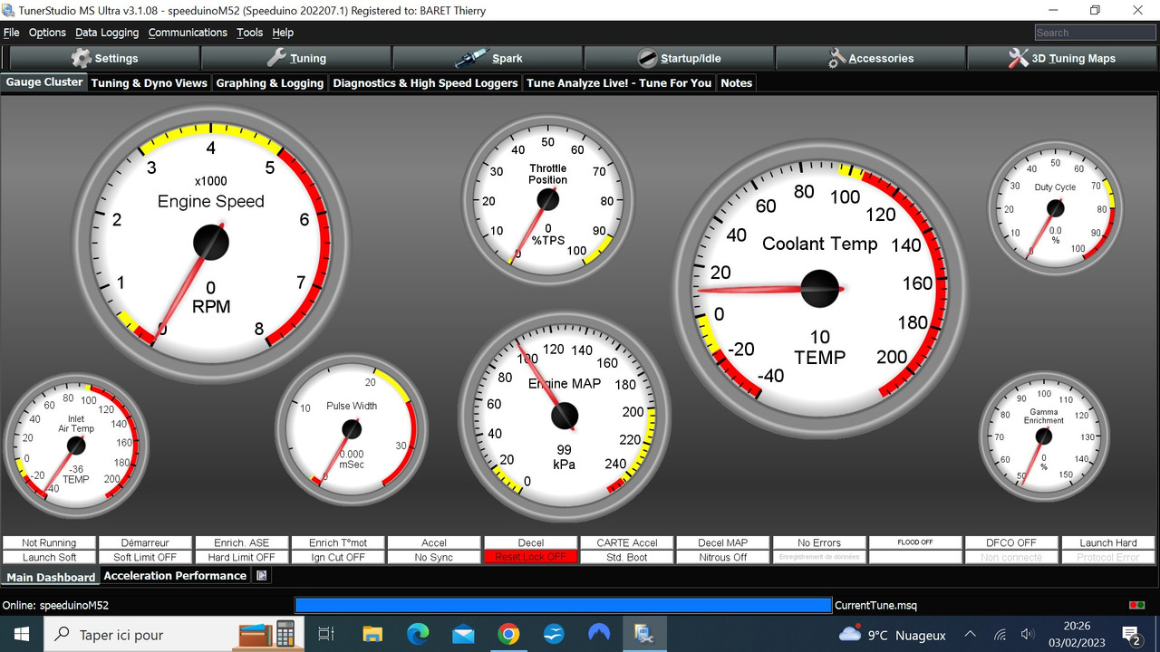This screenshot has width=1160, height=652.
Task: Open the Data Logging menu
Action: pos(107,33)
